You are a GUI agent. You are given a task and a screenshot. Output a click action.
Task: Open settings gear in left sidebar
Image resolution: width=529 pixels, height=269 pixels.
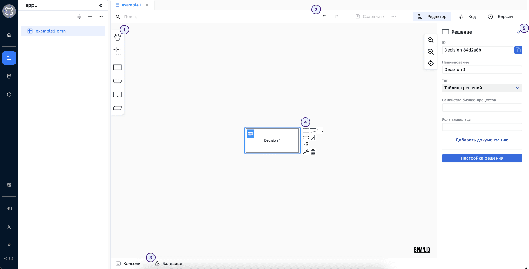(x=9, y=185)
